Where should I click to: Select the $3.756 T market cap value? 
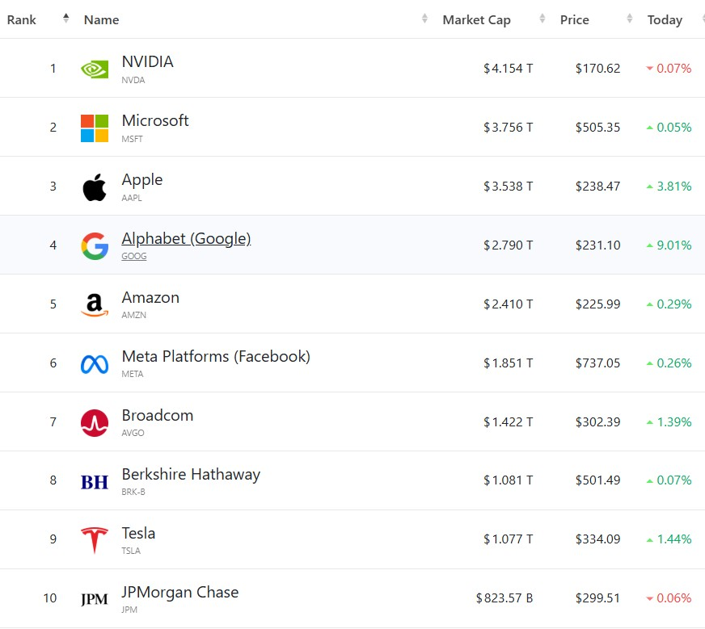[508, 128]
